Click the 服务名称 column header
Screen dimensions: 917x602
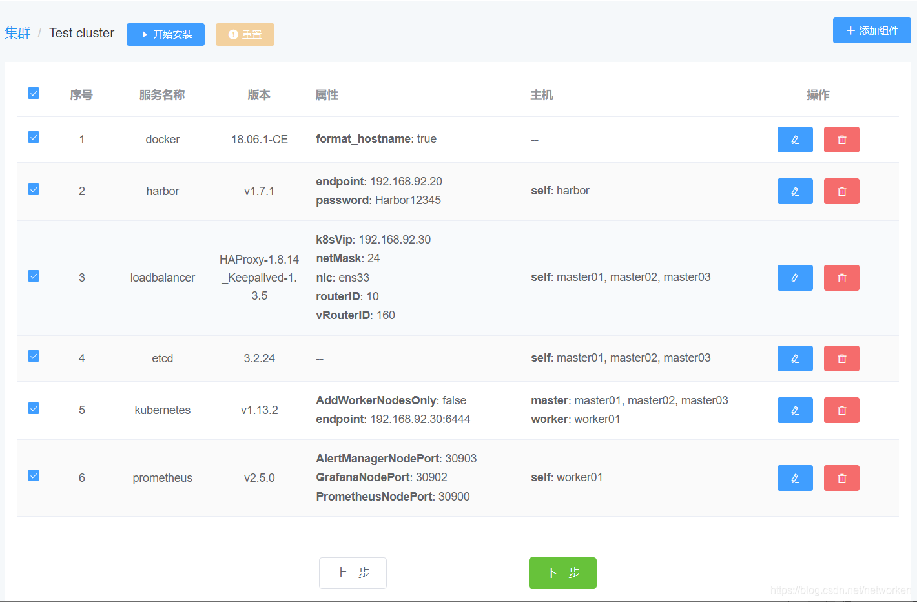[162, 95]
